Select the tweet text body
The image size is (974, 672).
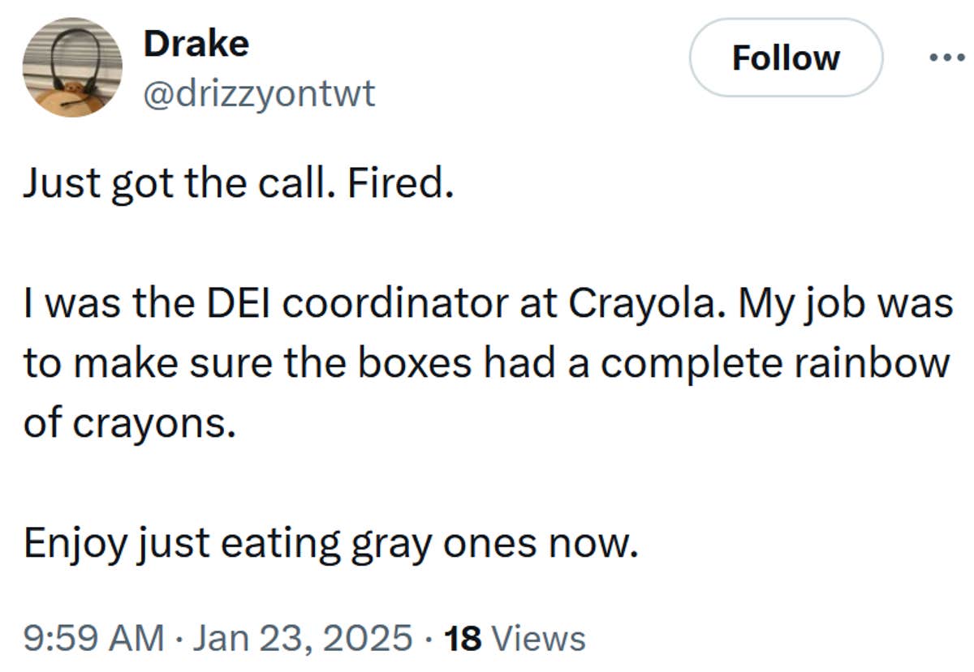[487, 361]
